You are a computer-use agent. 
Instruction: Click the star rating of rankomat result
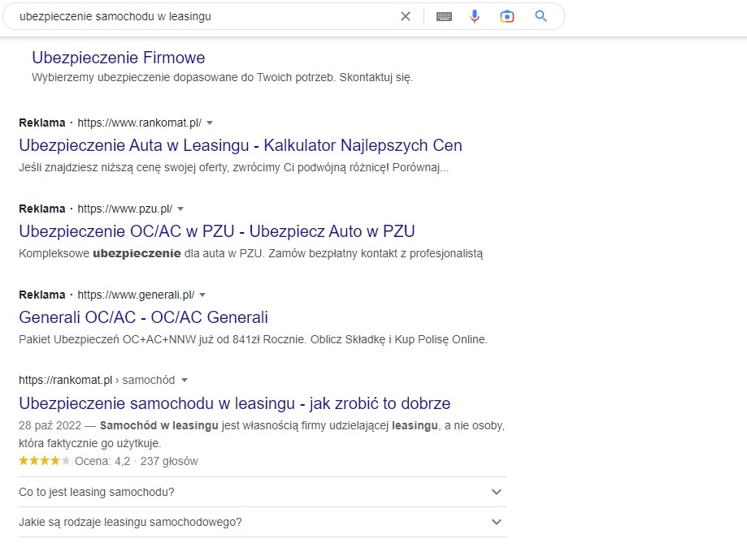[45, 460]
